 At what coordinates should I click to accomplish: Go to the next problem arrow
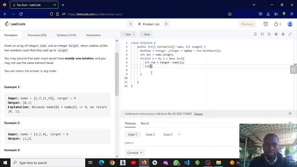tap(166, 24)
